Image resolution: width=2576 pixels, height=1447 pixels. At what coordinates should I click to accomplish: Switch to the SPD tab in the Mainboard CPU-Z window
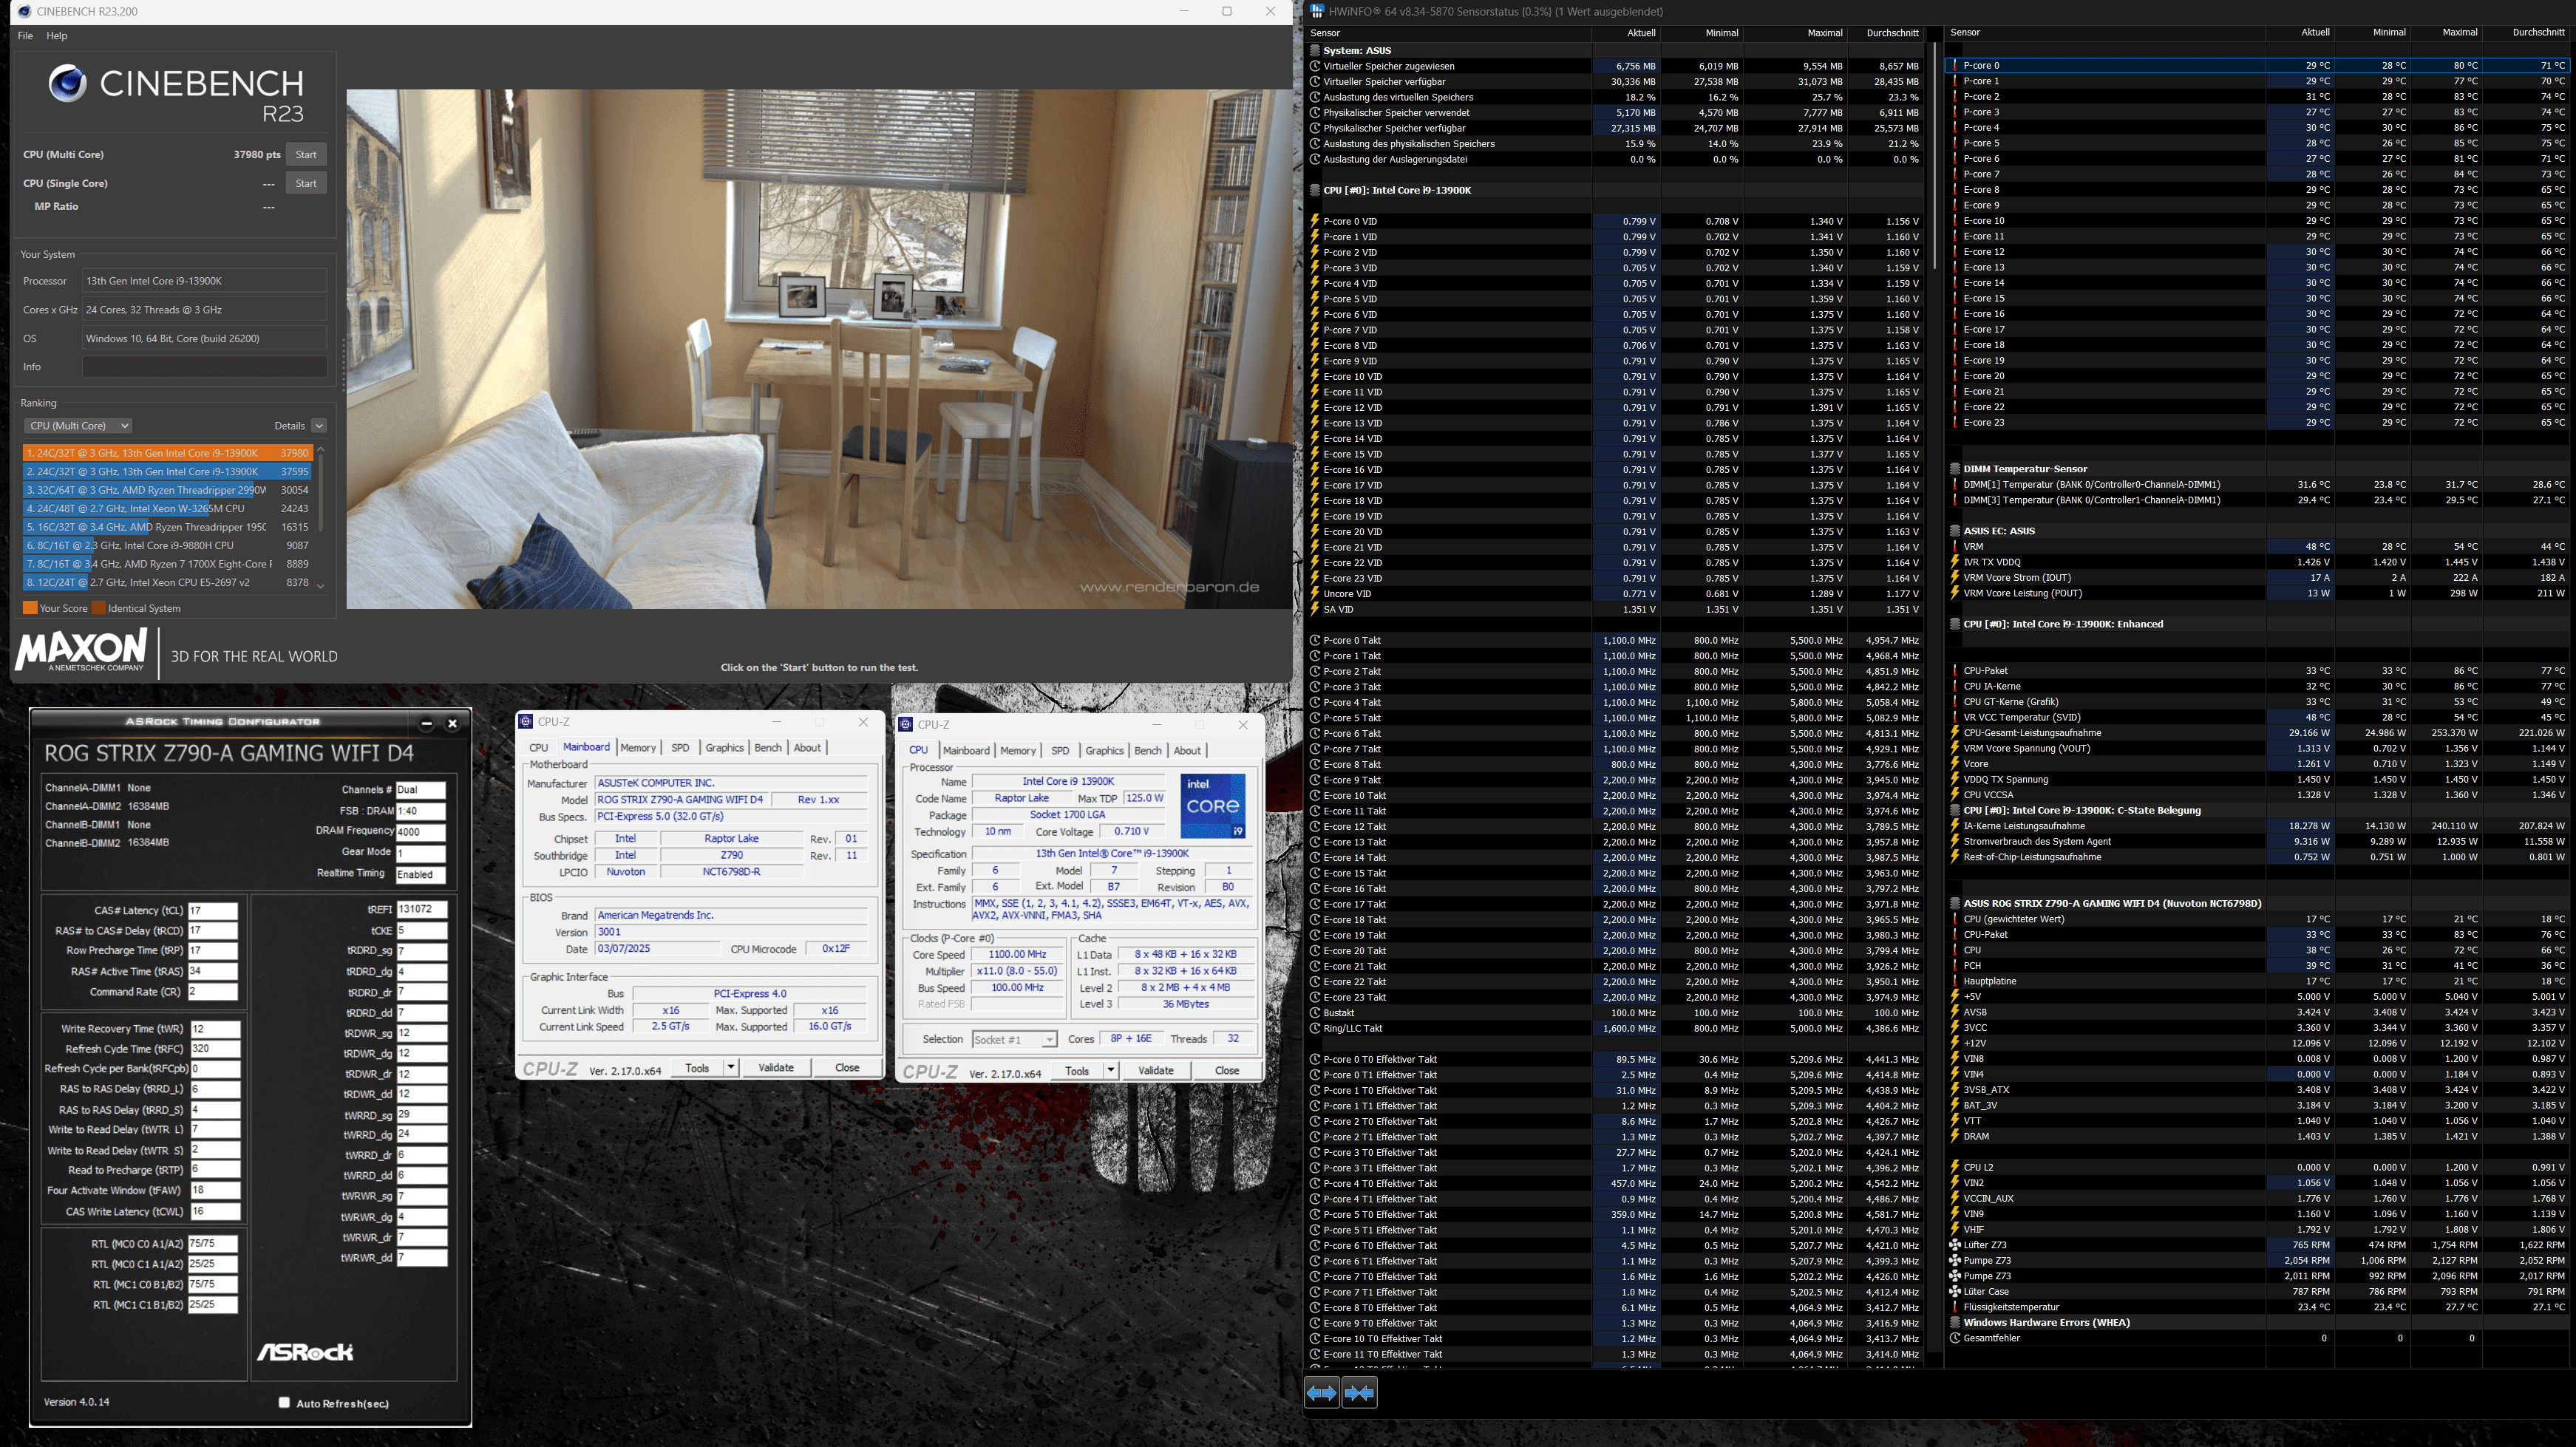[x=680, y=748]
